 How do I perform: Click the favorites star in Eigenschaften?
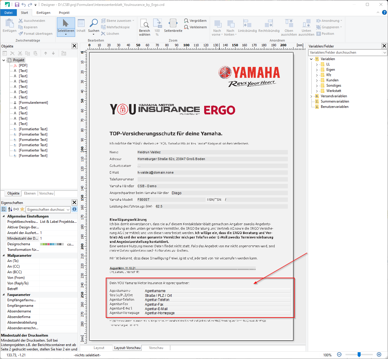coord(22,209)
